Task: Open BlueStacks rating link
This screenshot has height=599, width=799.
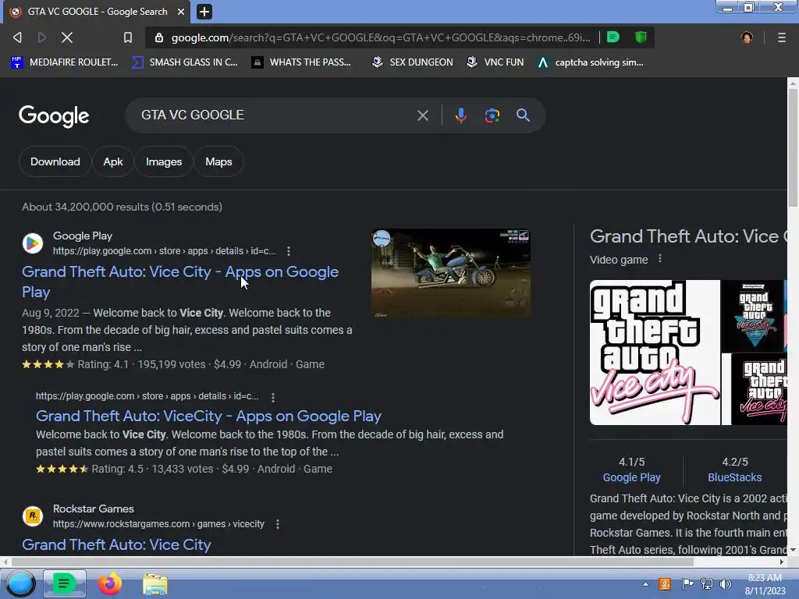Action: (x=734, y=477)
